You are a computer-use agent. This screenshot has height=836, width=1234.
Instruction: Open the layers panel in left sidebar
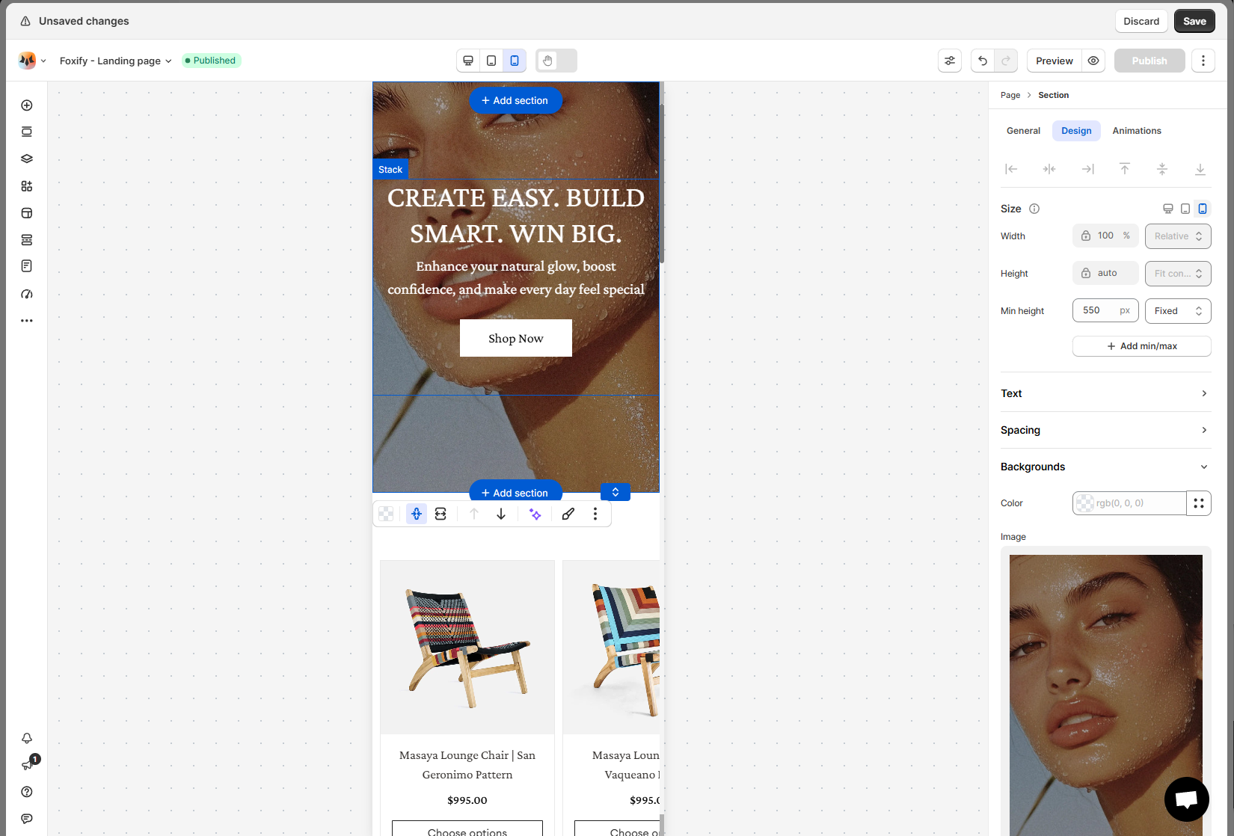27,159
